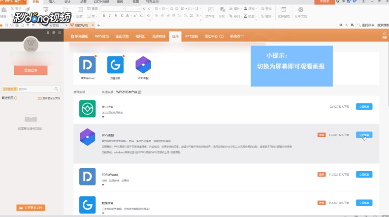
Task: Increase font size with larger A icon
Action: (144, 9)
